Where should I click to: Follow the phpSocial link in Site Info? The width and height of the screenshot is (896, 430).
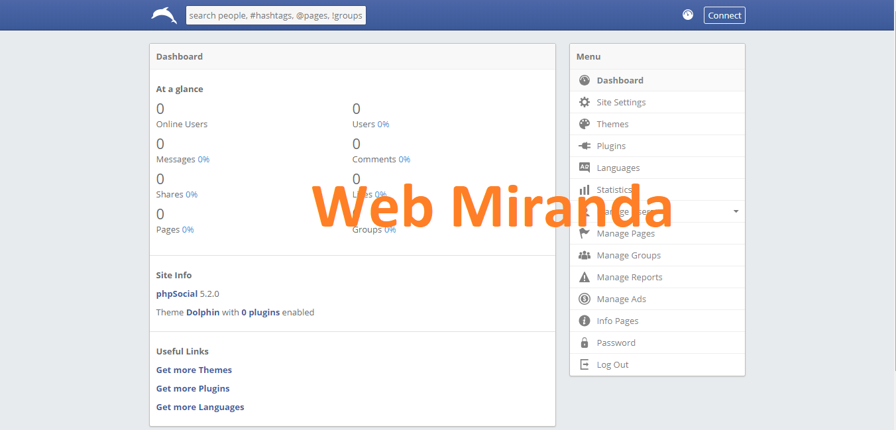177,294
